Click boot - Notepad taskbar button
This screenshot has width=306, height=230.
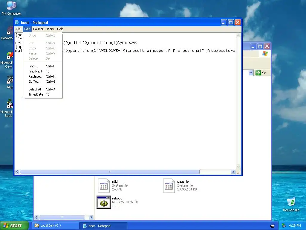[103, 226]
